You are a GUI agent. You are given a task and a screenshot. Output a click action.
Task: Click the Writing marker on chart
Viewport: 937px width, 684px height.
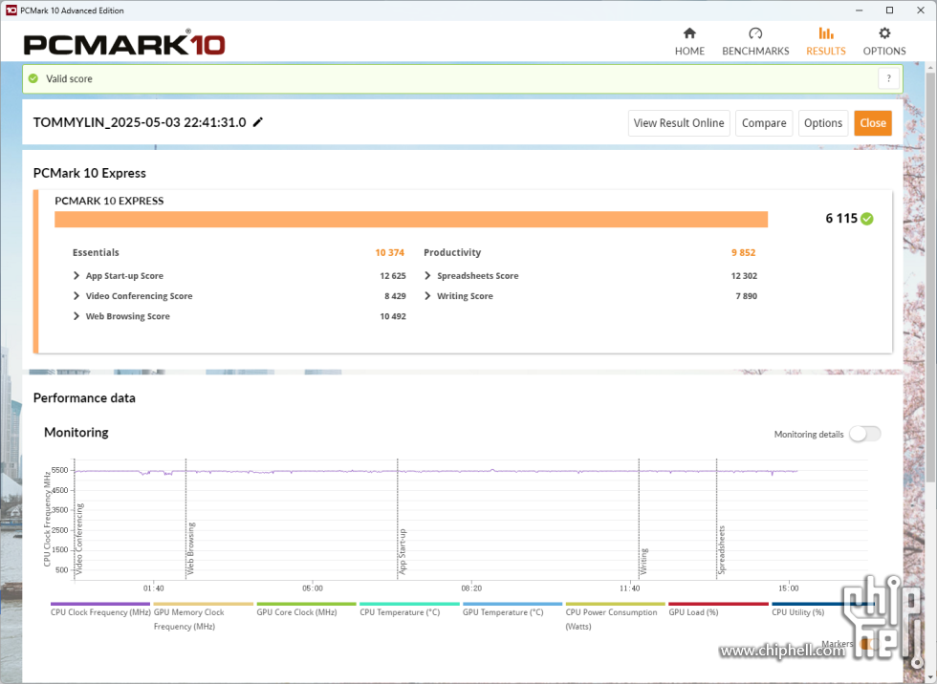tap(643, 561)
